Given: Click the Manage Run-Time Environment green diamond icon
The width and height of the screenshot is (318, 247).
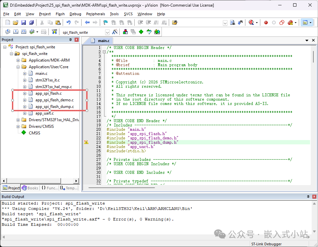Looking at the screenshot, I should point(141,32).
